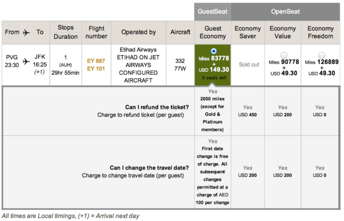Image resolution: width=344 pixels, height=221 pixels.
Task: Open flight number EY 101 link
Action: coord(96,69)
